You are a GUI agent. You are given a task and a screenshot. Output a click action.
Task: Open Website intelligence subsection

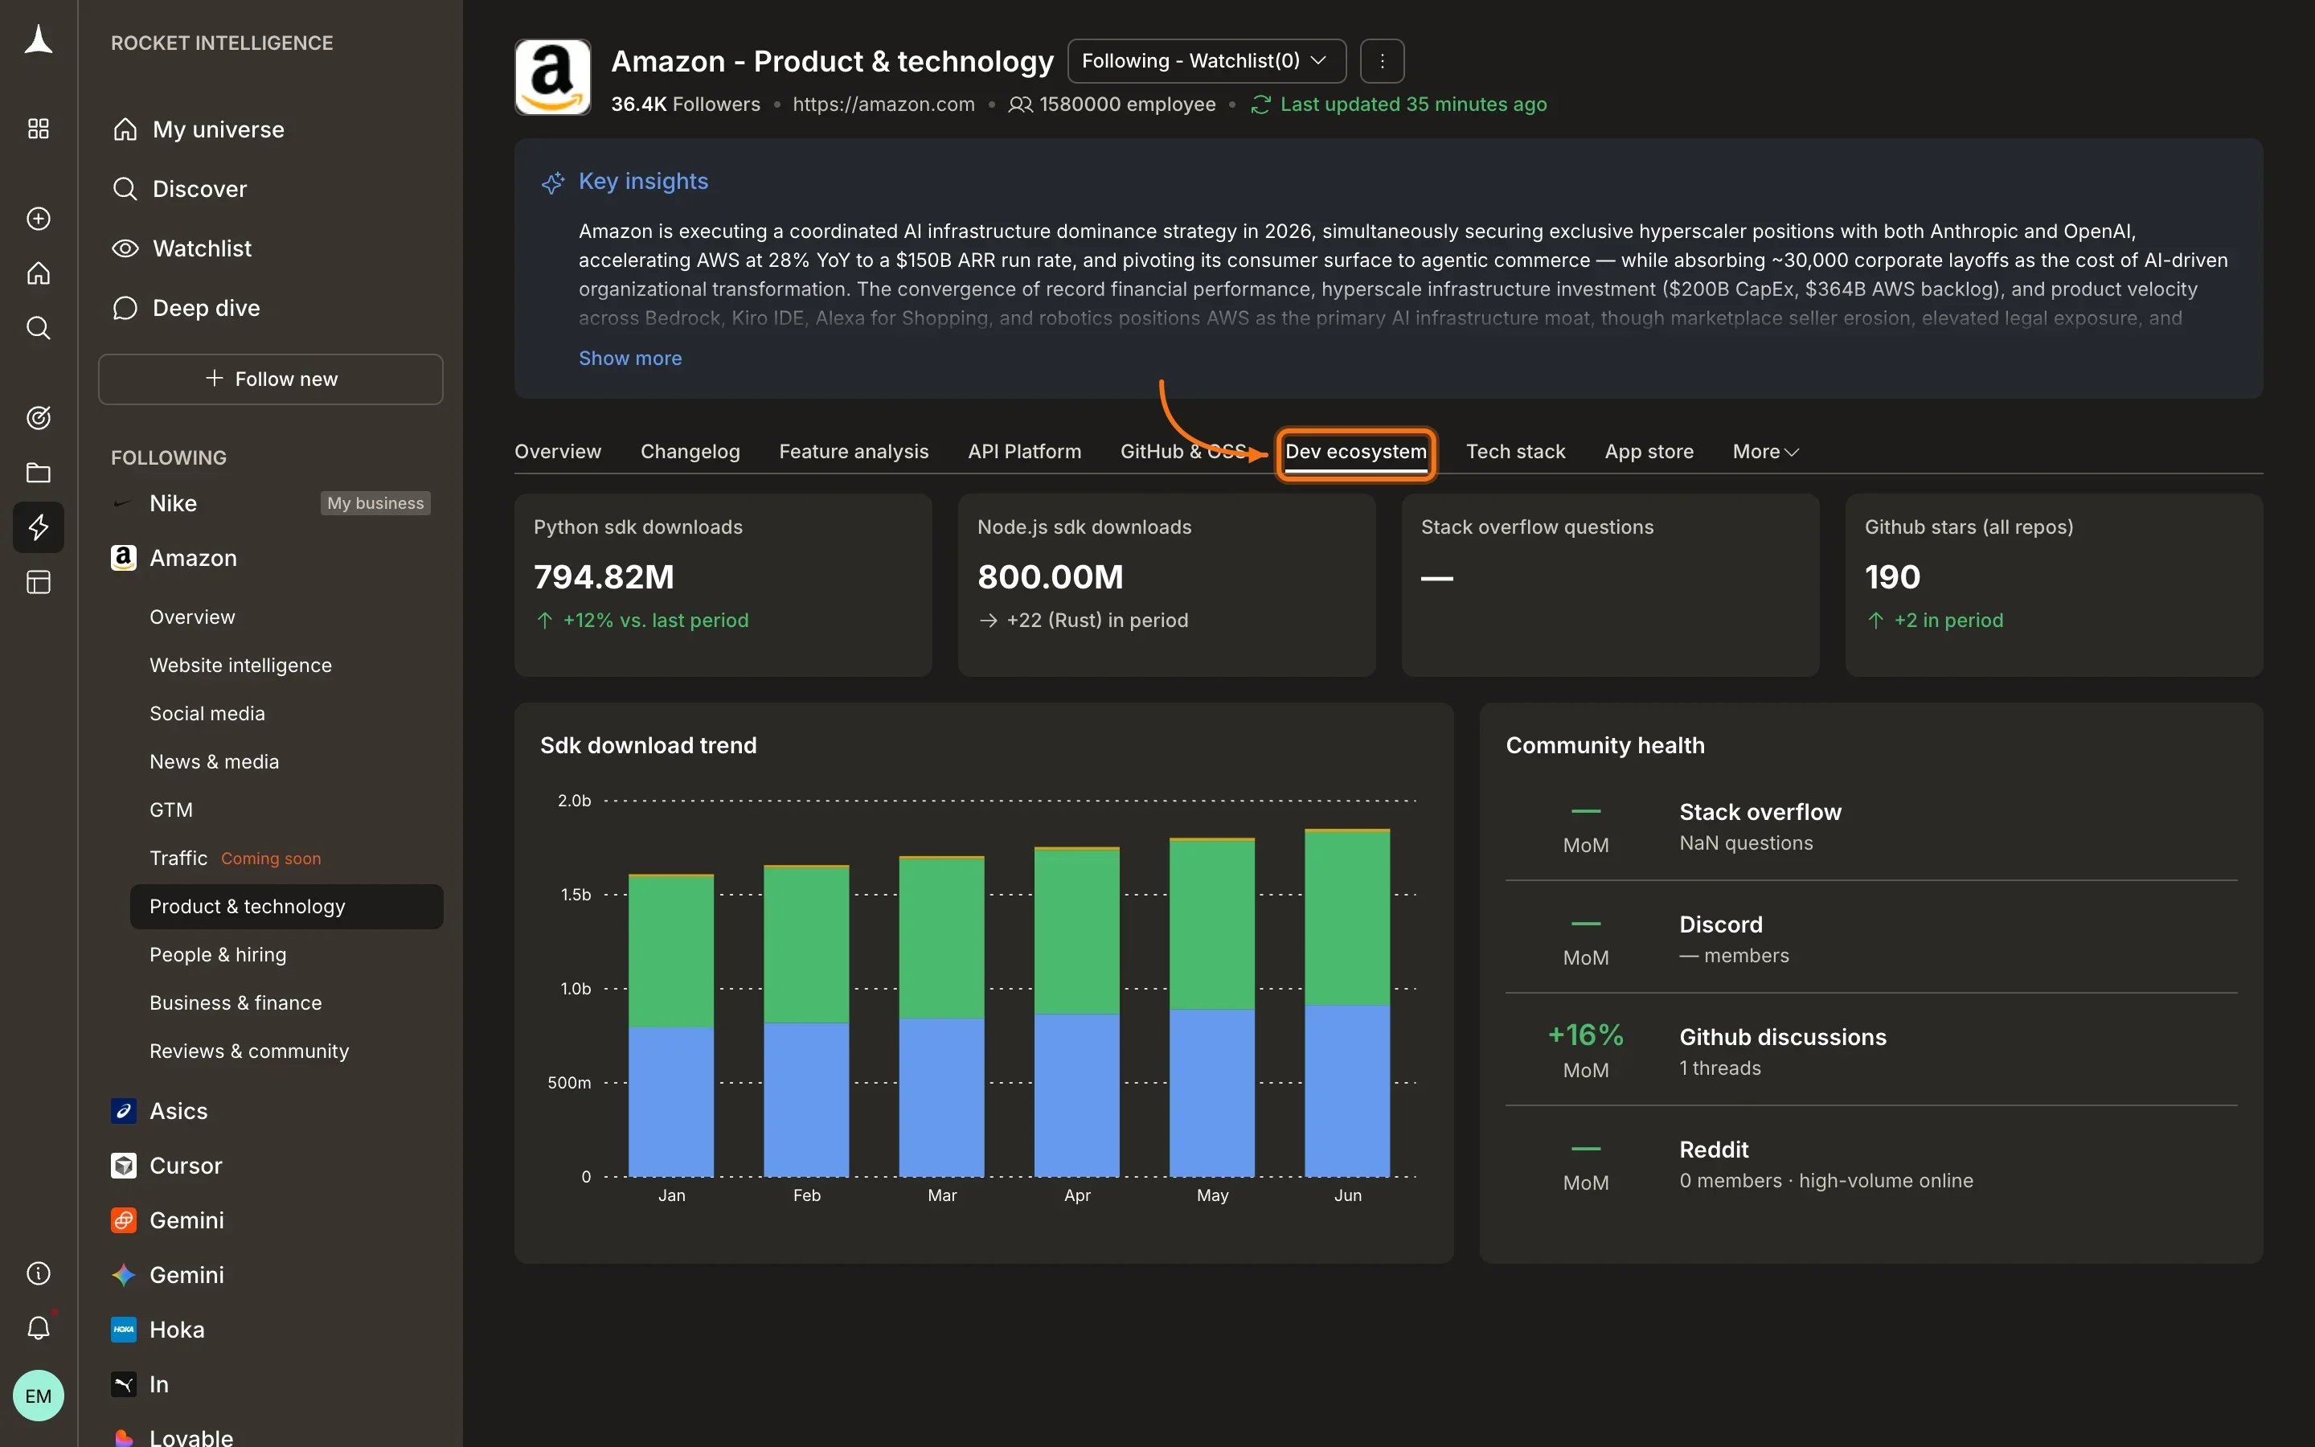pyautogui.click(x=240, y=665)
